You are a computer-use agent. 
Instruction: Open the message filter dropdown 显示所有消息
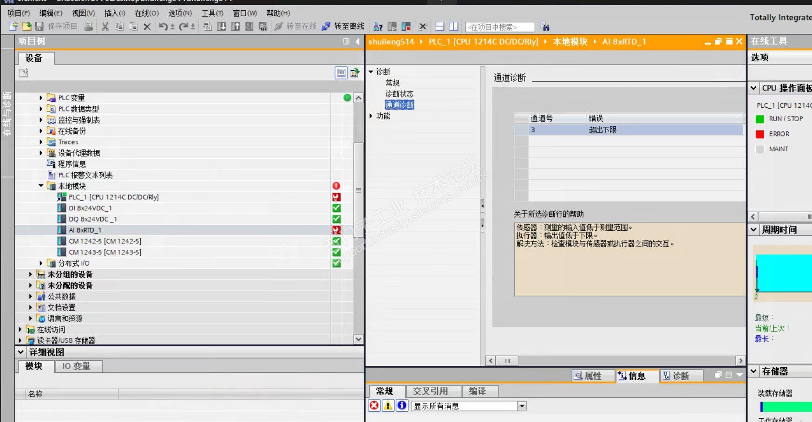522,406
